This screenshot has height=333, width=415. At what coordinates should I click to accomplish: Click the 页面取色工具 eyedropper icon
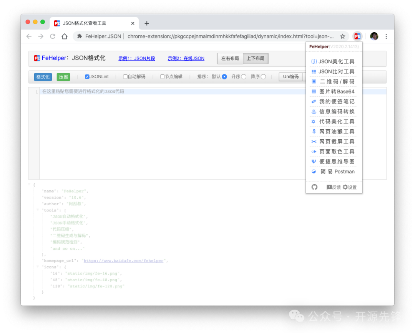coord(314,152)
